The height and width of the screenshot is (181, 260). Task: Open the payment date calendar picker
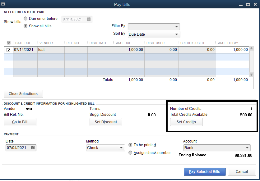tap(33, 148)
